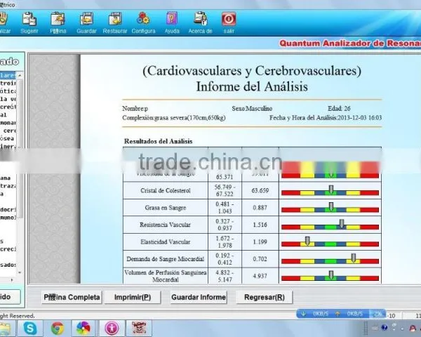Open the Ayuda help icon

[x=172, y=19]
